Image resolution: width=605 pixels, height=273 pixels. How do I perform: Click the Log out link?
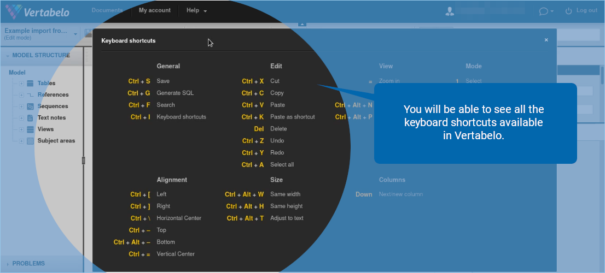tap(587, 10)
